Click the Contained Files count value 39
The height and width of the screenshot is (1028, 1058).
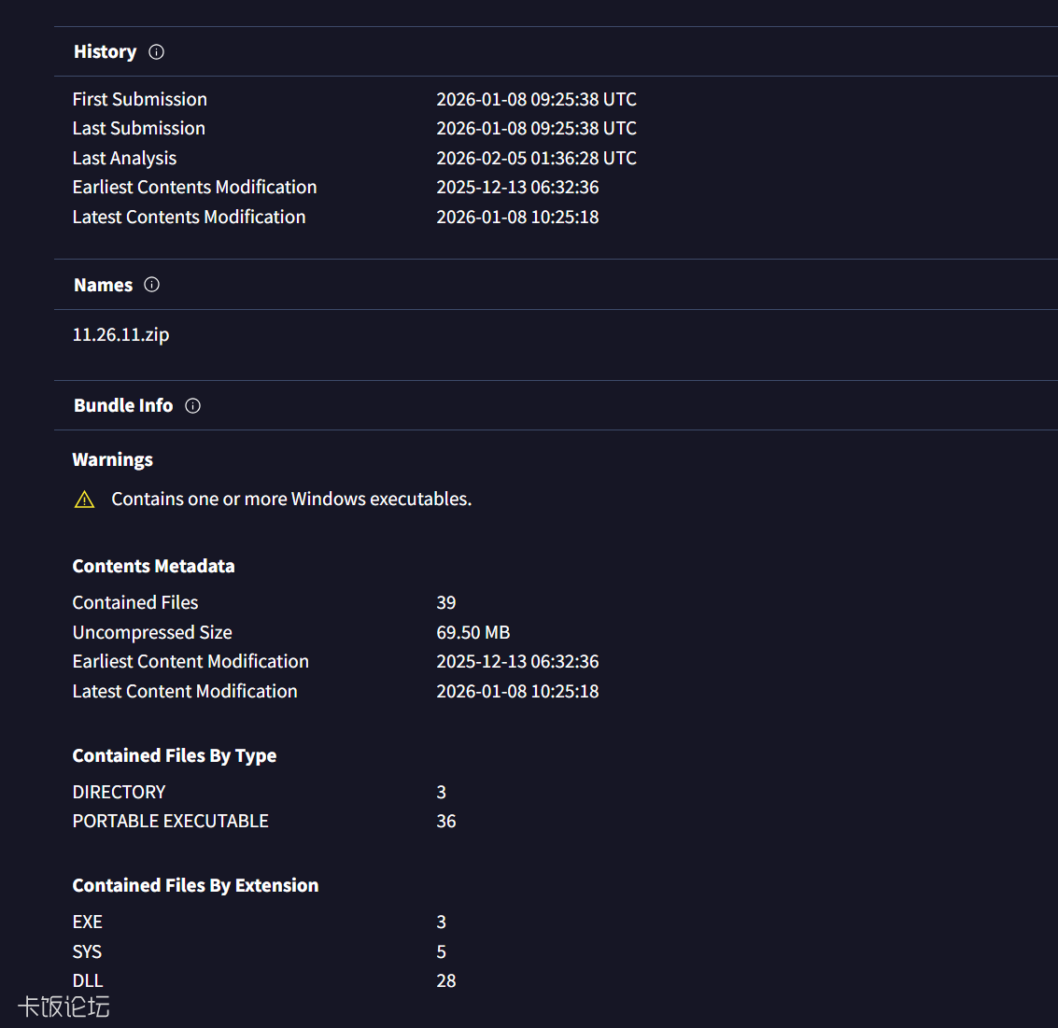pyautogui.click(x=445, y=602)
